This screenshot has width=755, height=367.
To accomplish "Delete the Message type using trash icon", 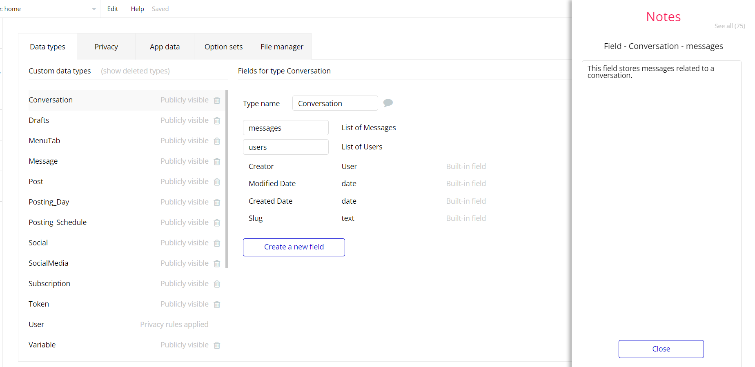I will pos(217,161).
